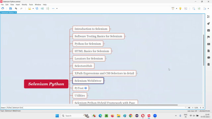
Task: Click the magnifier search icon in the toolbar
Action: pos(193,9)
